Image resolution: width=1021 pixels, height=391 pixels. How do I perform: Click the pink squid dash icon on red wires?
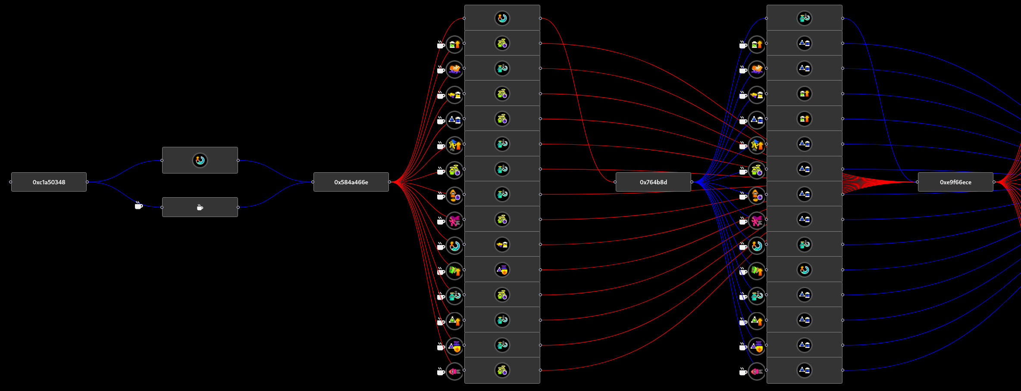tap(454, 371)
